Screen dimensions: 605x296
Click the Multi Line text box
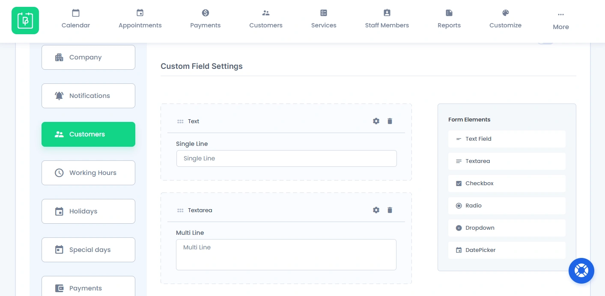point(286,255)
